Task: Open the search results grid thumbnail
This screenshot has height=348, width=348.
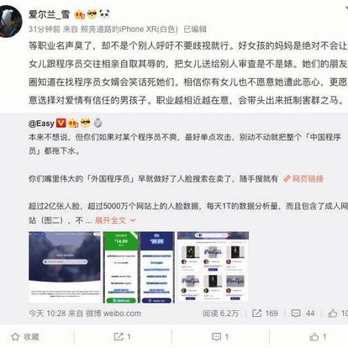Action: click(x=213, y=267)
